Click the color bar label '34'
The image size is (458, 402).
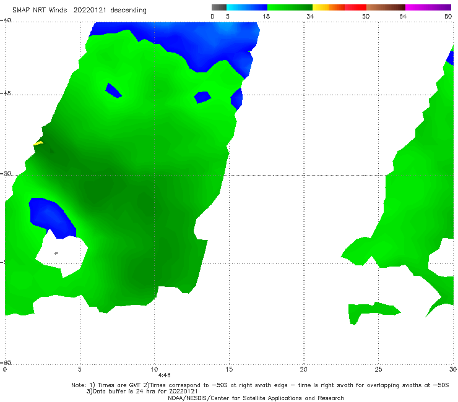click(x=310, y=16)
